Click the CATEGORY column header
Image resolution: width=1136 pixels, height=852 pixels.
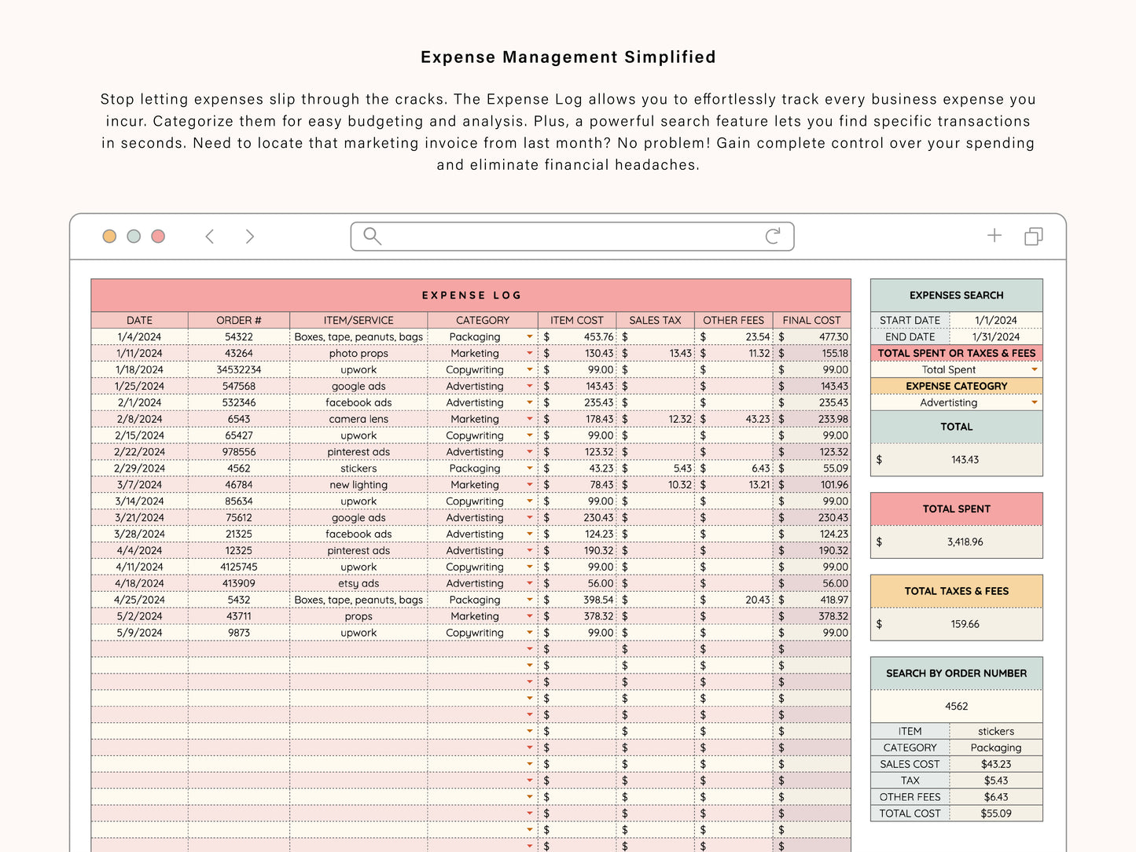pyautogui.click(x=483, y=321)
